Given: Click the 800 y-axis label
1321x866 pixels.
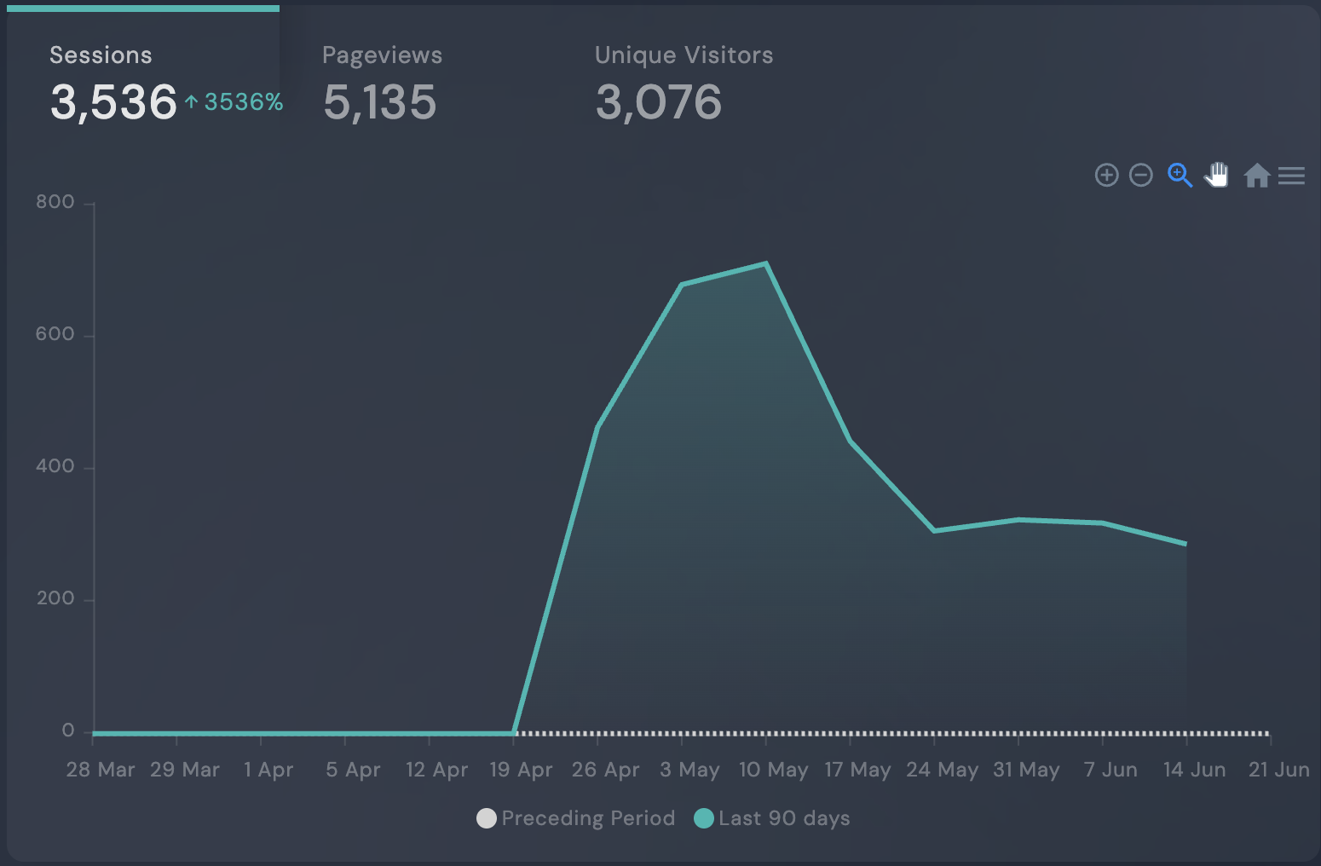Looking at the screenshot, I should [x=55, y=202].
